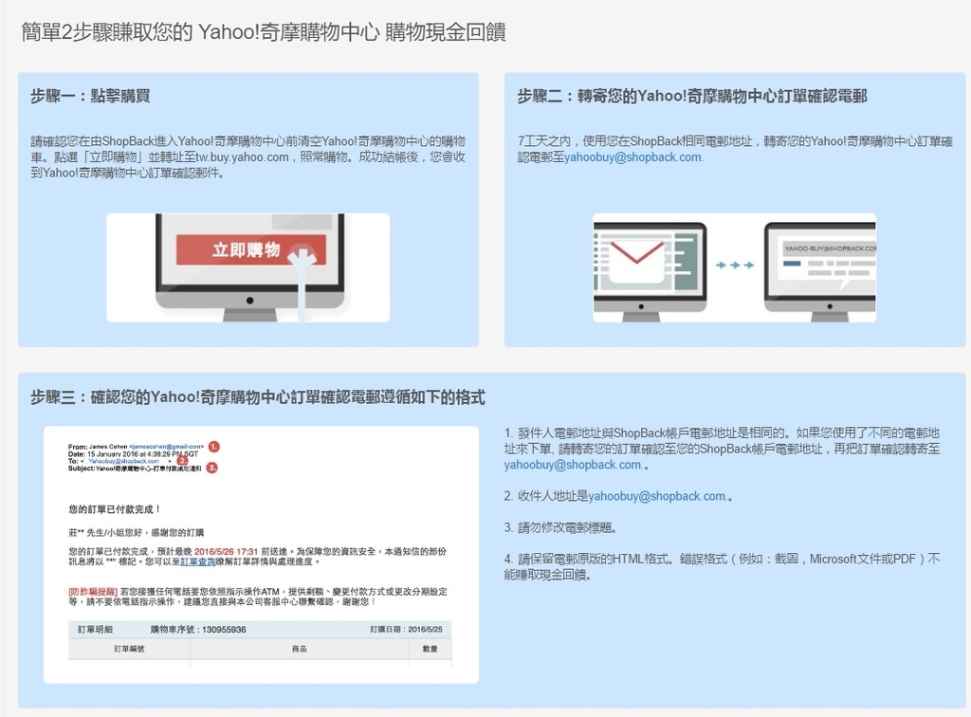Image resolution: width=971 pixels, height=717 pixels.
Task: Click the 步驟一：點擊購買 heading
Action: point(90,96)
